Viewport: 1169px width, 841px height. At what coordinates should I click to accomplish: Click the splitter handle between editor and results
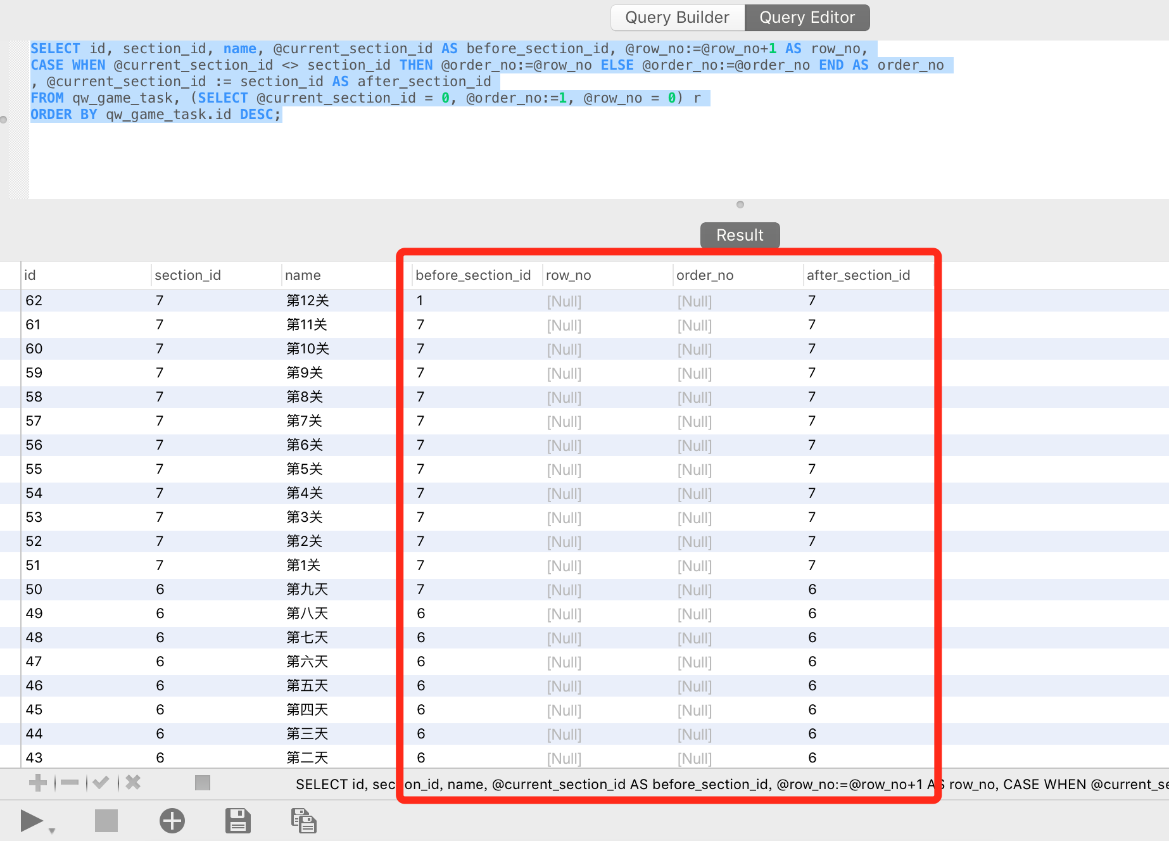[x=740, y=205]
